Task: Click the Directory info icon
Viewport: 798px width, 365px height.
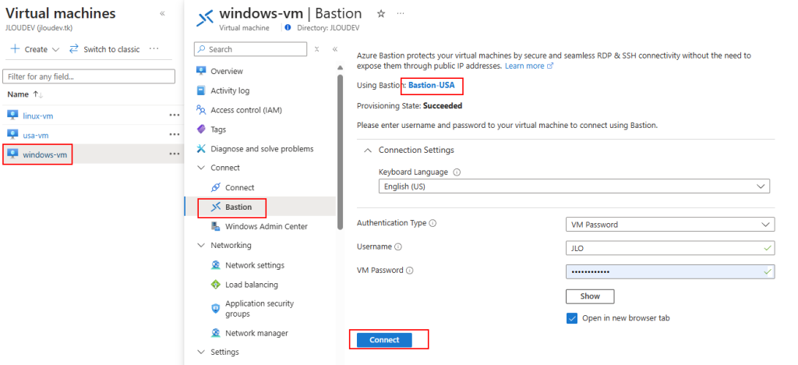Action: 288,28
